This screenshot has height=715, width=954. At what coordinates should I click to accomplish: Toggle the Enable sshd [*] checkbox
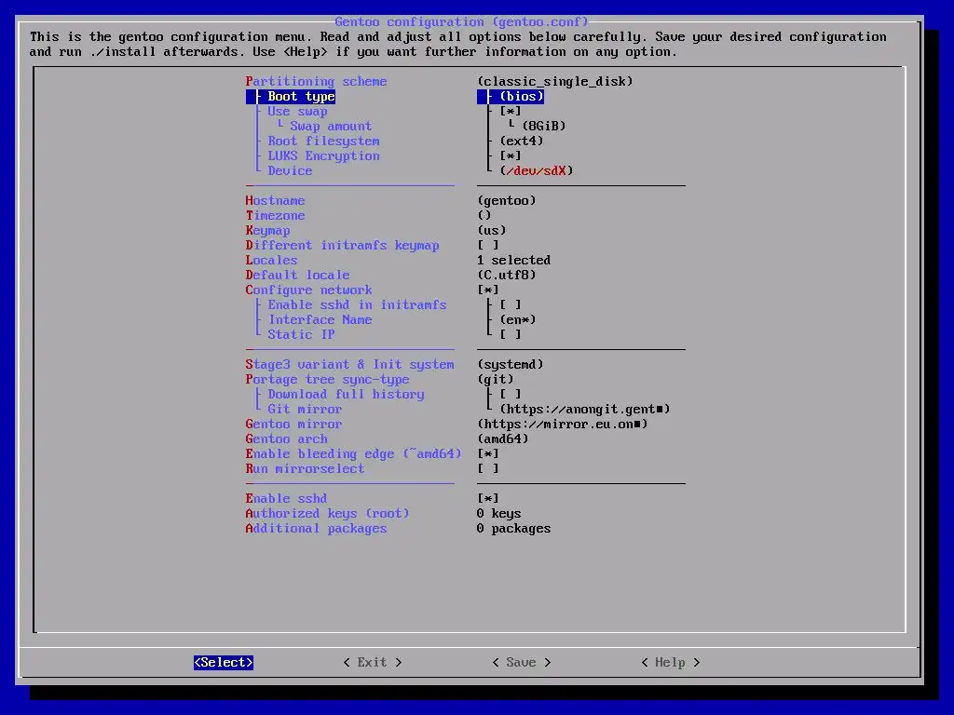pyautogui.click(x=488, y=499)
